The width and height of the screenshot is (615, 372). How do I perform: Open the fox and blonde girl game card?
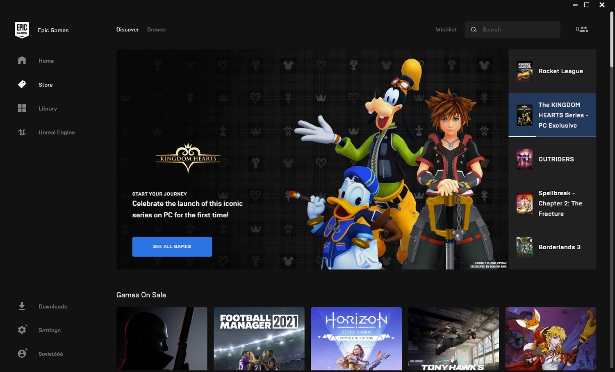click(x=551, y=339)
